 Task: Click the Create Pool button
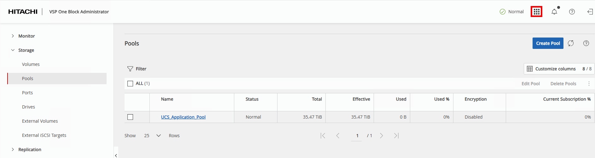548,43
